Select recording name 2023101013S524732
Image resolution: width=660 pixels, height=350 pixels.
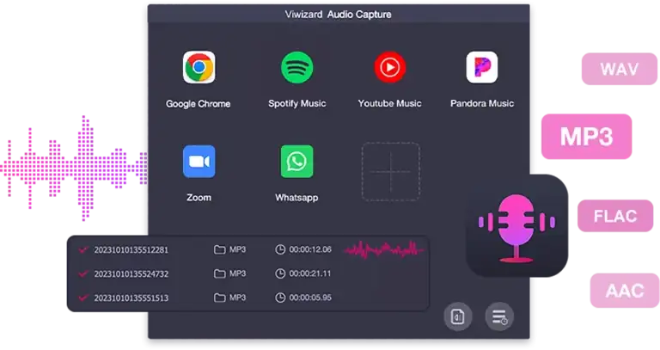(131, 273)
